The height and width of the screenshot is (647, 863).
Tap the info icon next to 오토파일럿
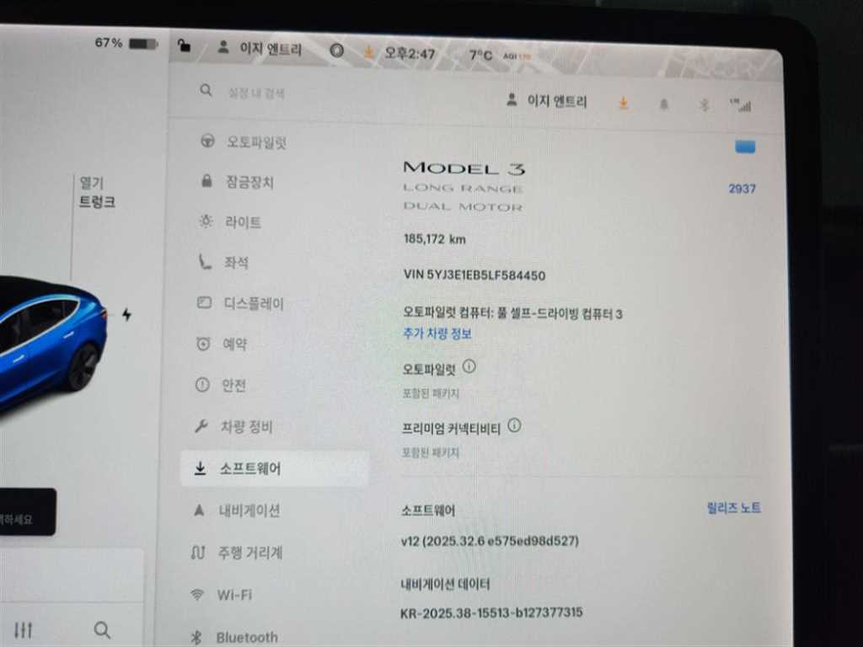pyautogui.click(x=469, y=367)
